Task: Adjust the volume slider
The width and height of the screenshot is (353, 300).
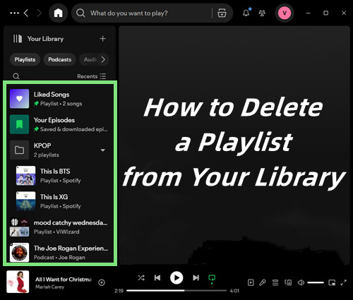Action: click(x=316, y=282)
